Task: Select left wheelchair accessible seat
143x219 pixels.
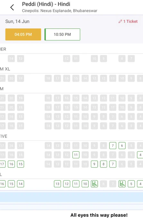Action: [x=94, y=184]
